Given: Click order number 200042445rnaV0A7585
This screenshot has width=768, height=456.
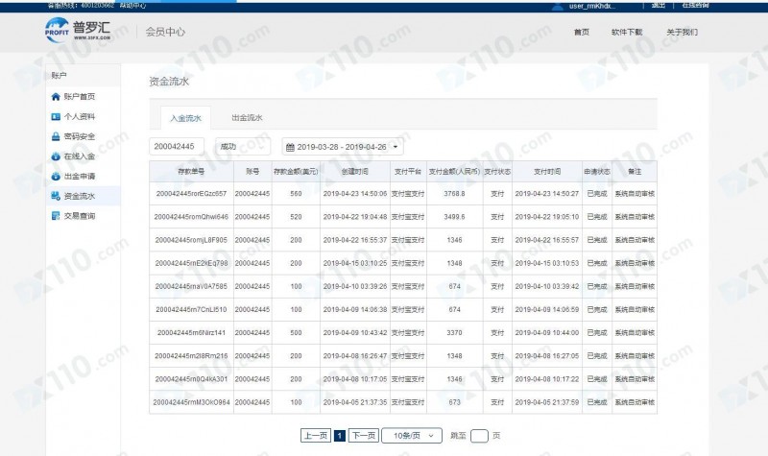Looking at the screenshot, I should [x=191, y=286].
